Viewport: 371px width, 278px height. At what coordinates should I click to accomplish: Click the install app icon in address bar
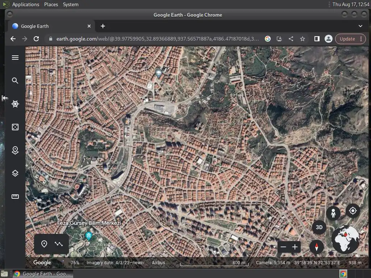point(279,39)
